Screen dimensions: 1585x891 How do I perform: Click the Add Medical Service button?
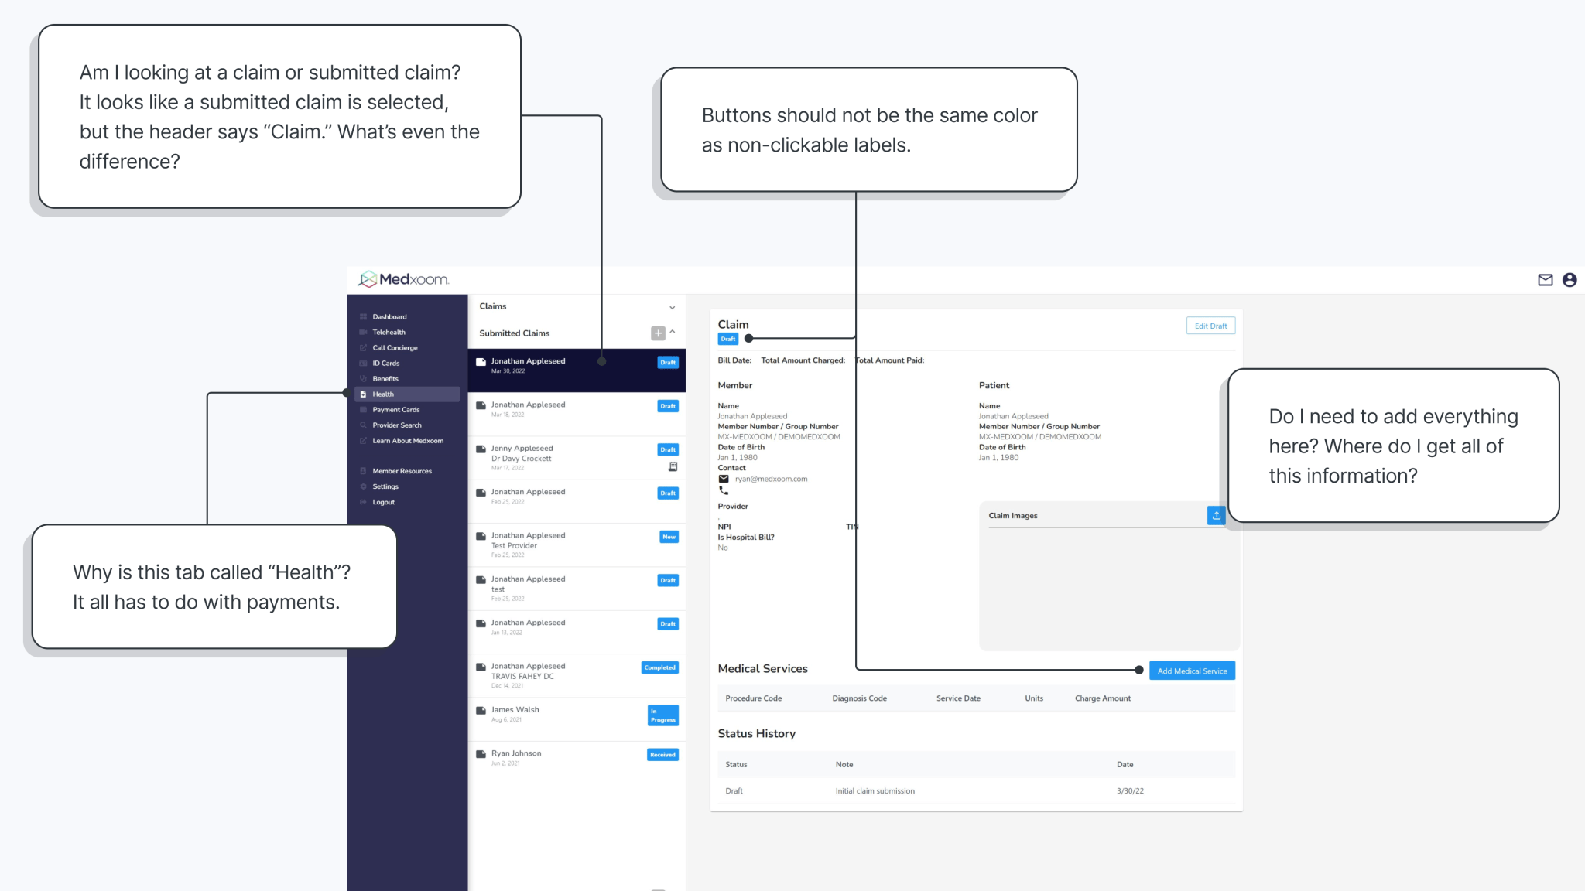click(1192, 671)
